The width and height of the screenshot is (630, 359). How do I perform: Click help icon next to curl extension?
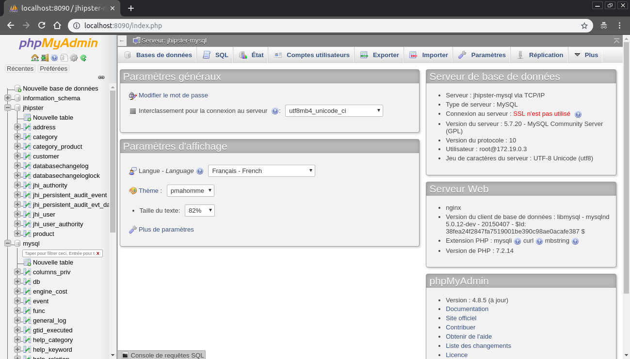click(539, 241)
